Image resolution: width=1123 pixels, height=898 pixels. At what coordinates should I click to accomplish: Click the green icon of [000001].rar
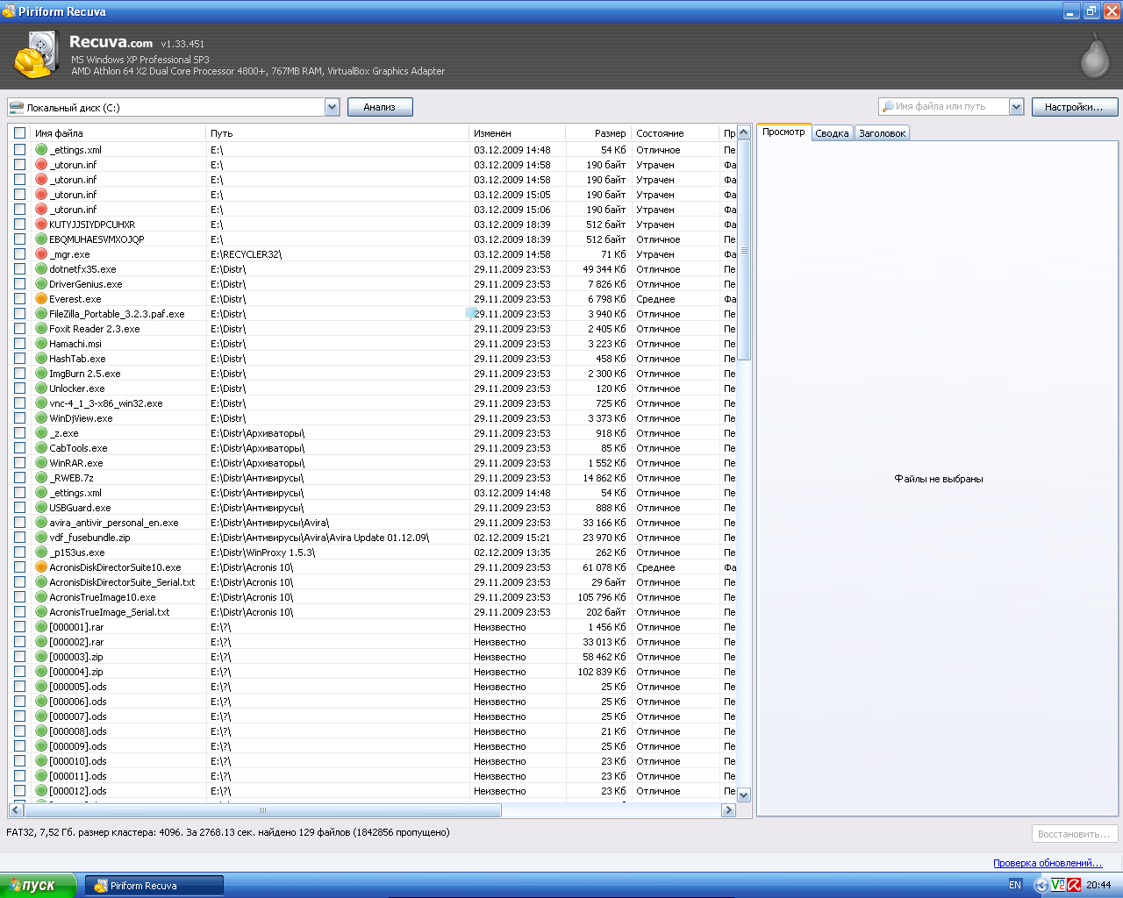[x=41, y=627]
